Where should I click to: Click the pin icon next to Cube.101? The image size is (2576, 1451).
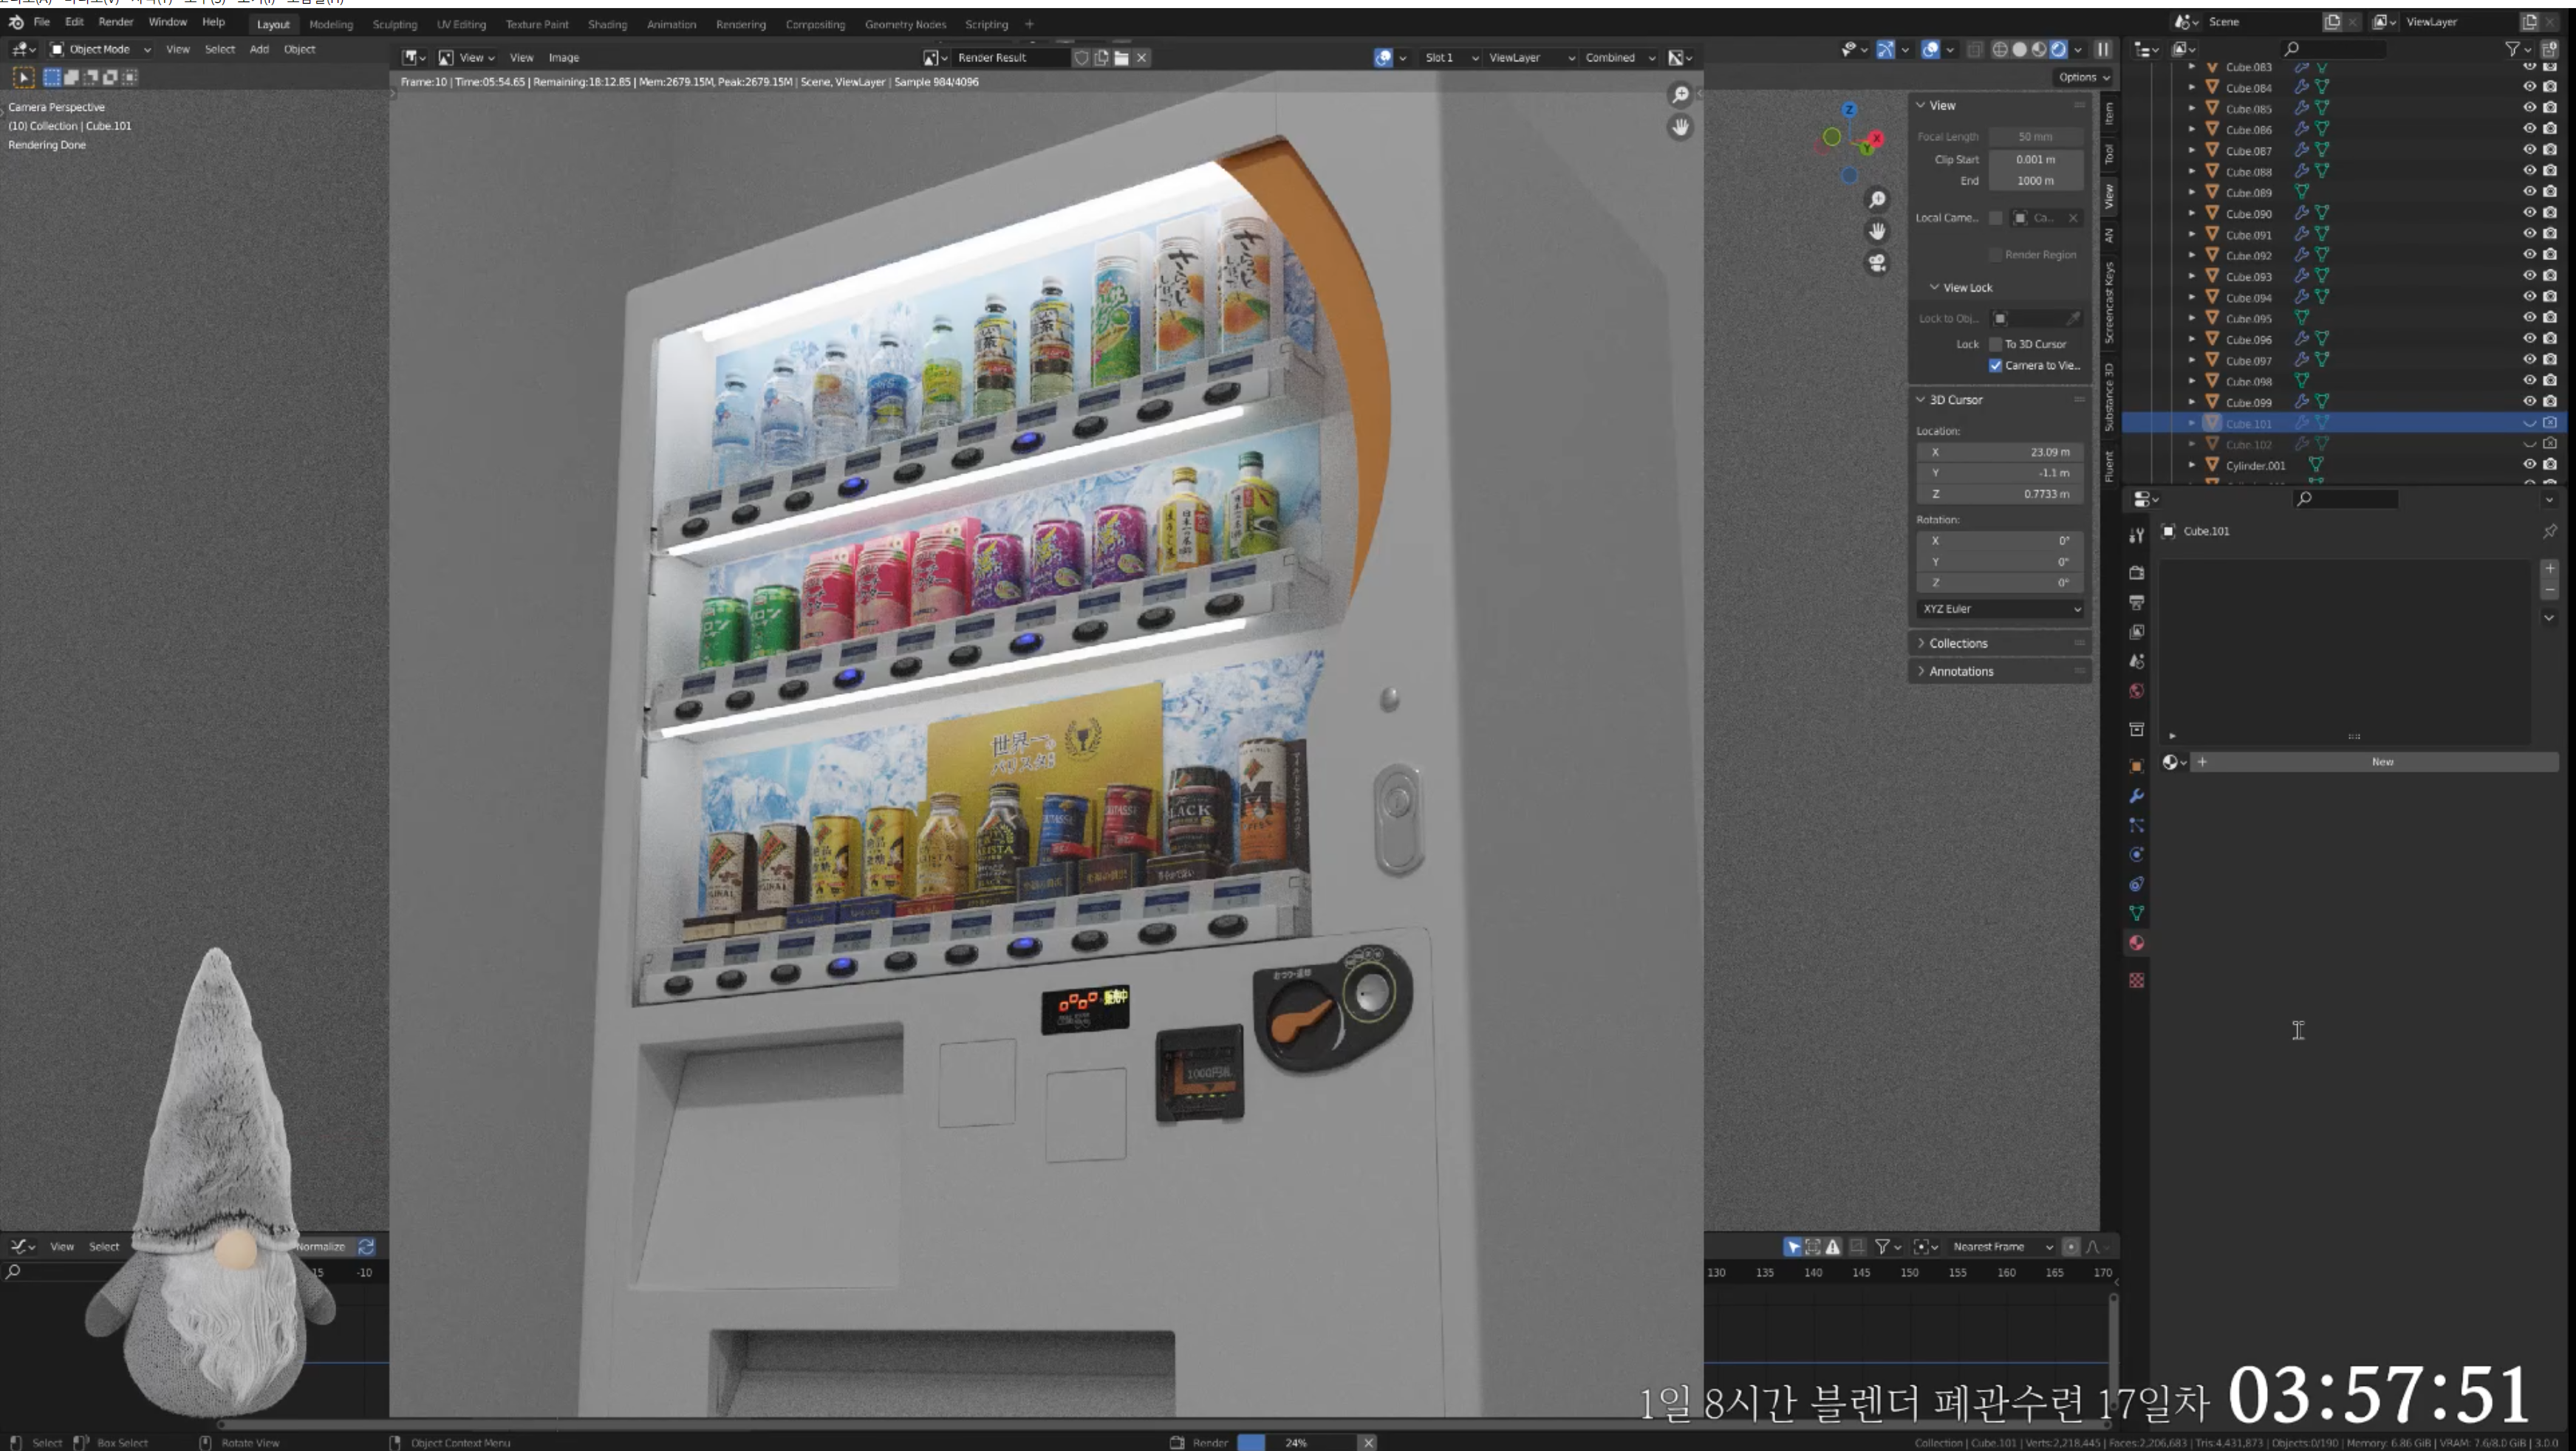2549,532
